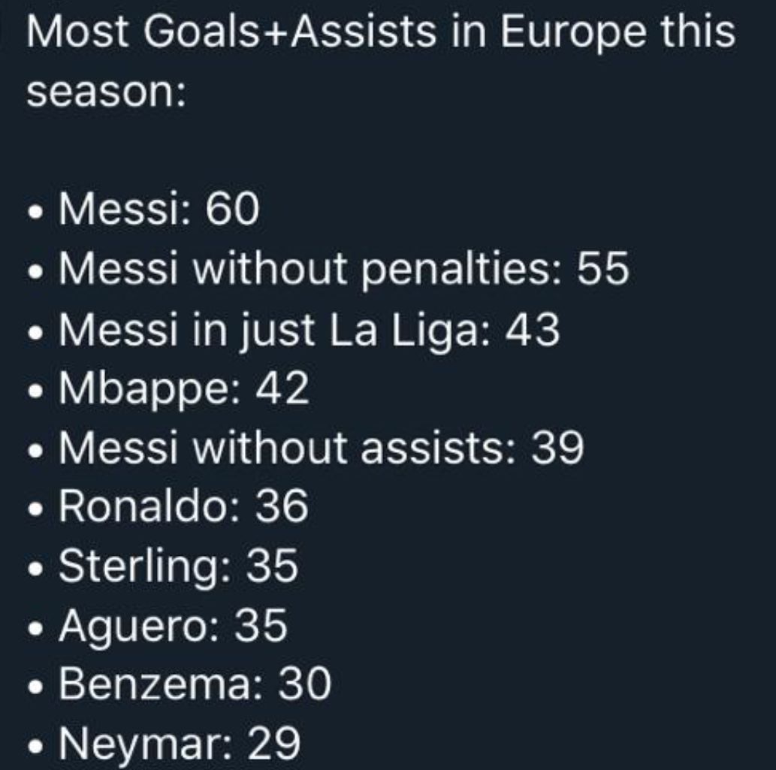Click the word "season:" on the second line
The width and height of the screenshot is (776, 770).
[x=106, y=93]
